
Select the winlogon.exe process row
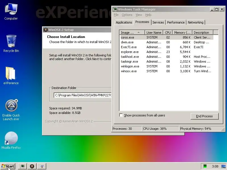click(x=167, y=66)
